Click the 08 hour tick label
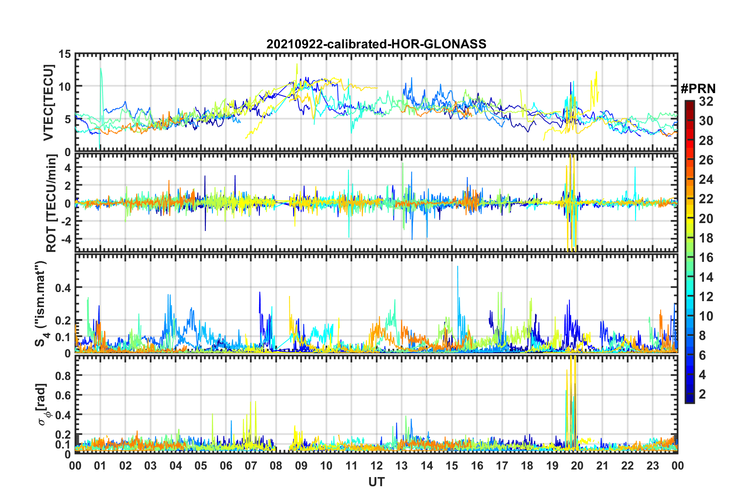Screen dimensions: 753x504 point(276,466)
